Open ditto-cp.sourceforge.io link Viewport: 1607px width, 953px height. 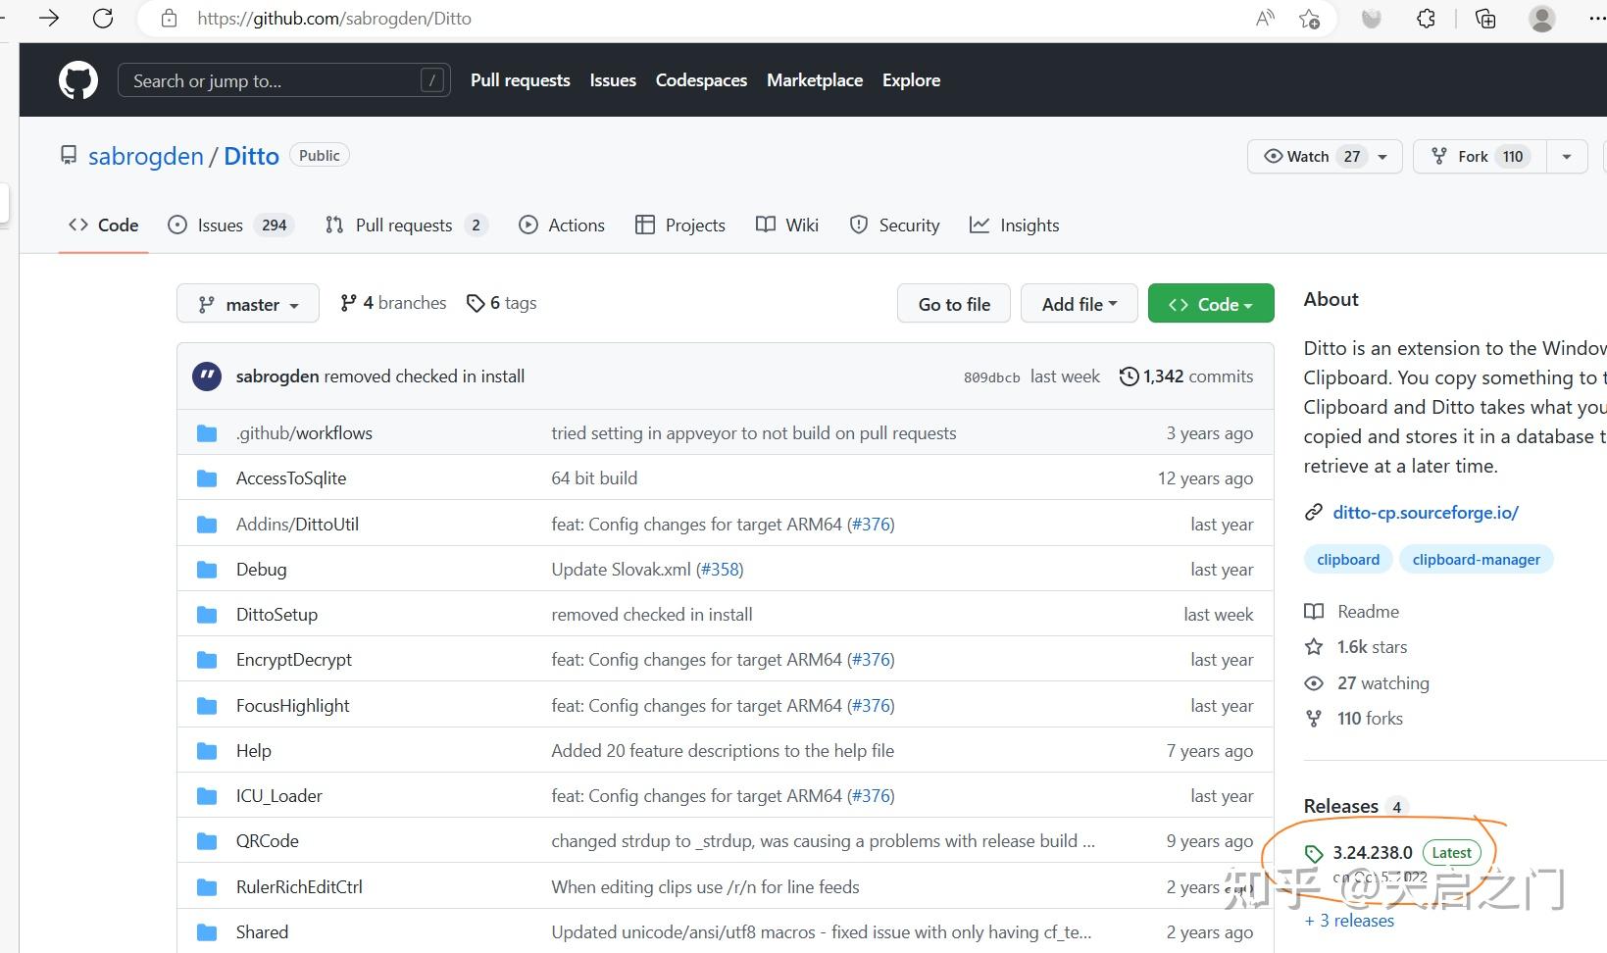pos(1425,512)
